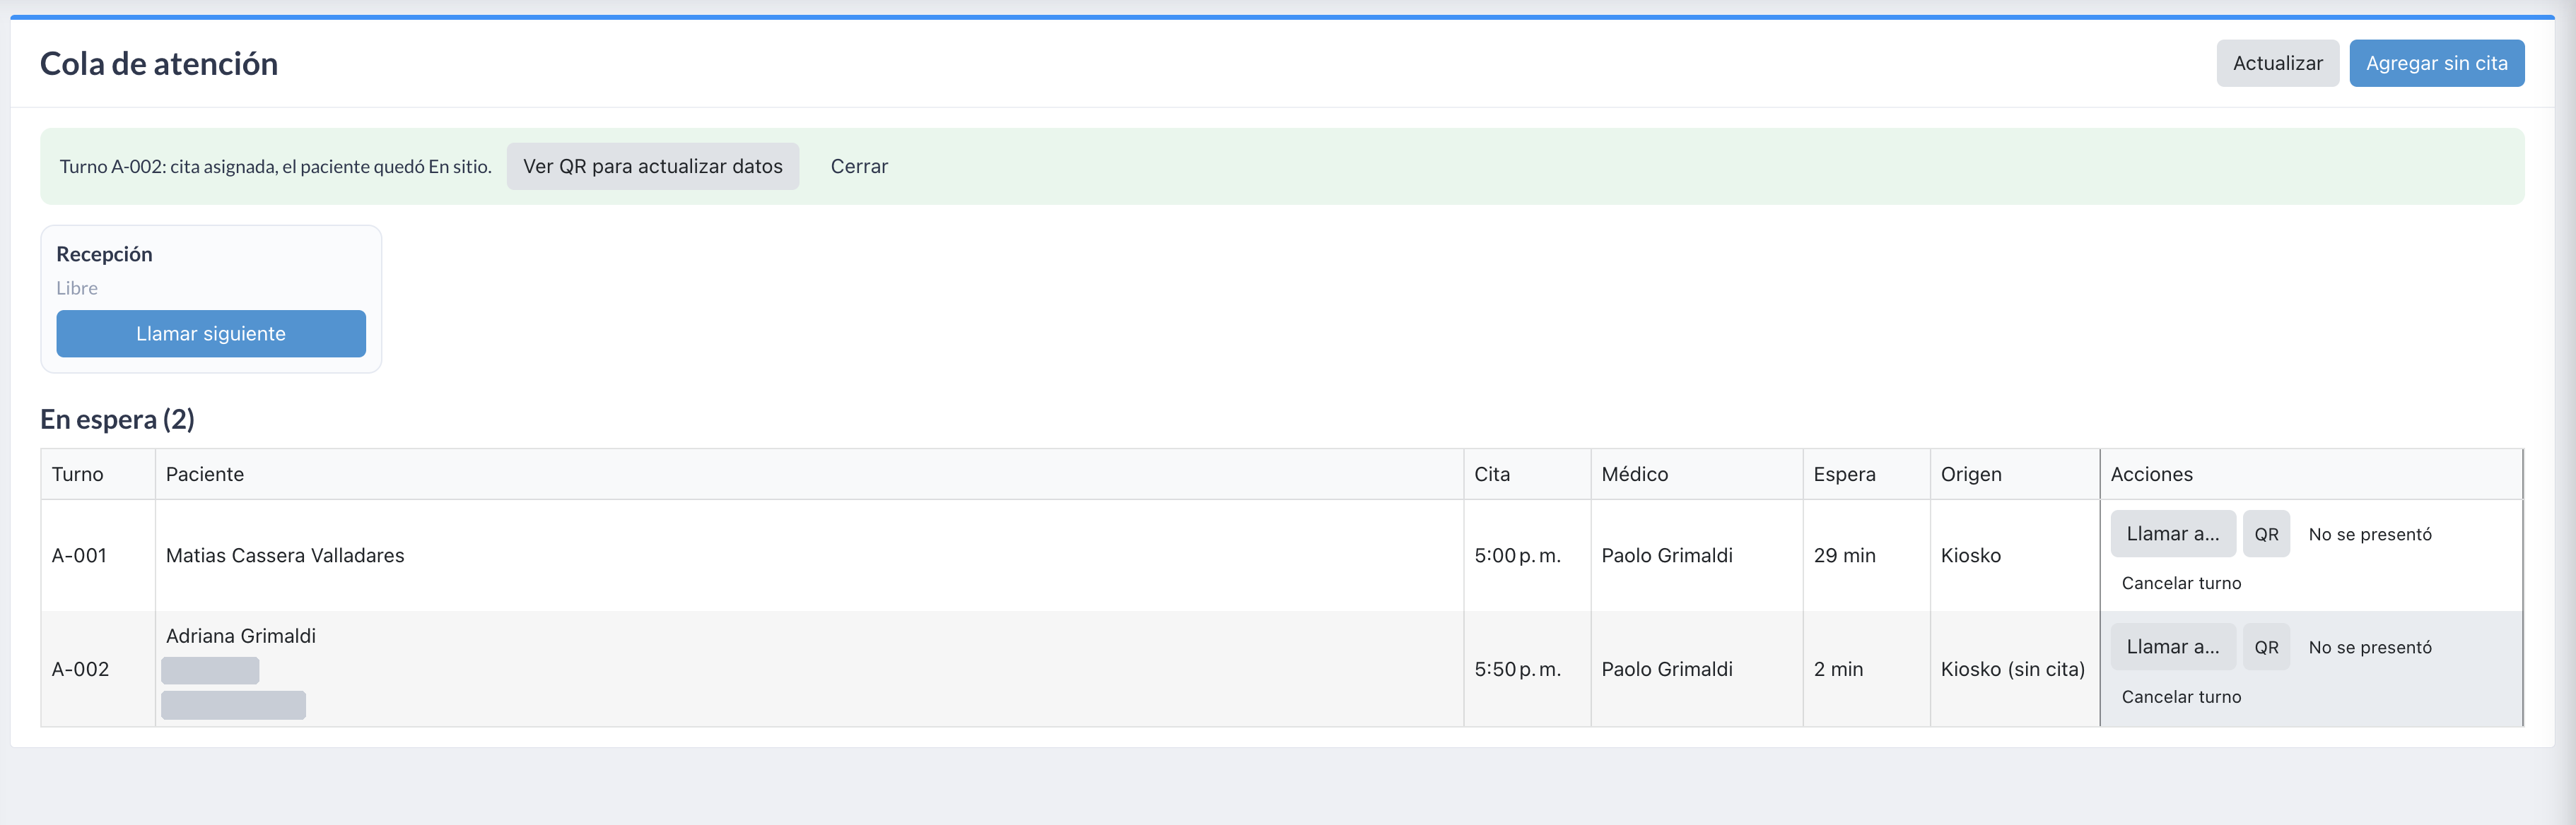The height and width of the screenshot is (825, 2576).
Task: Show QR for turn A-001
Action: [x=2266, y=535]
